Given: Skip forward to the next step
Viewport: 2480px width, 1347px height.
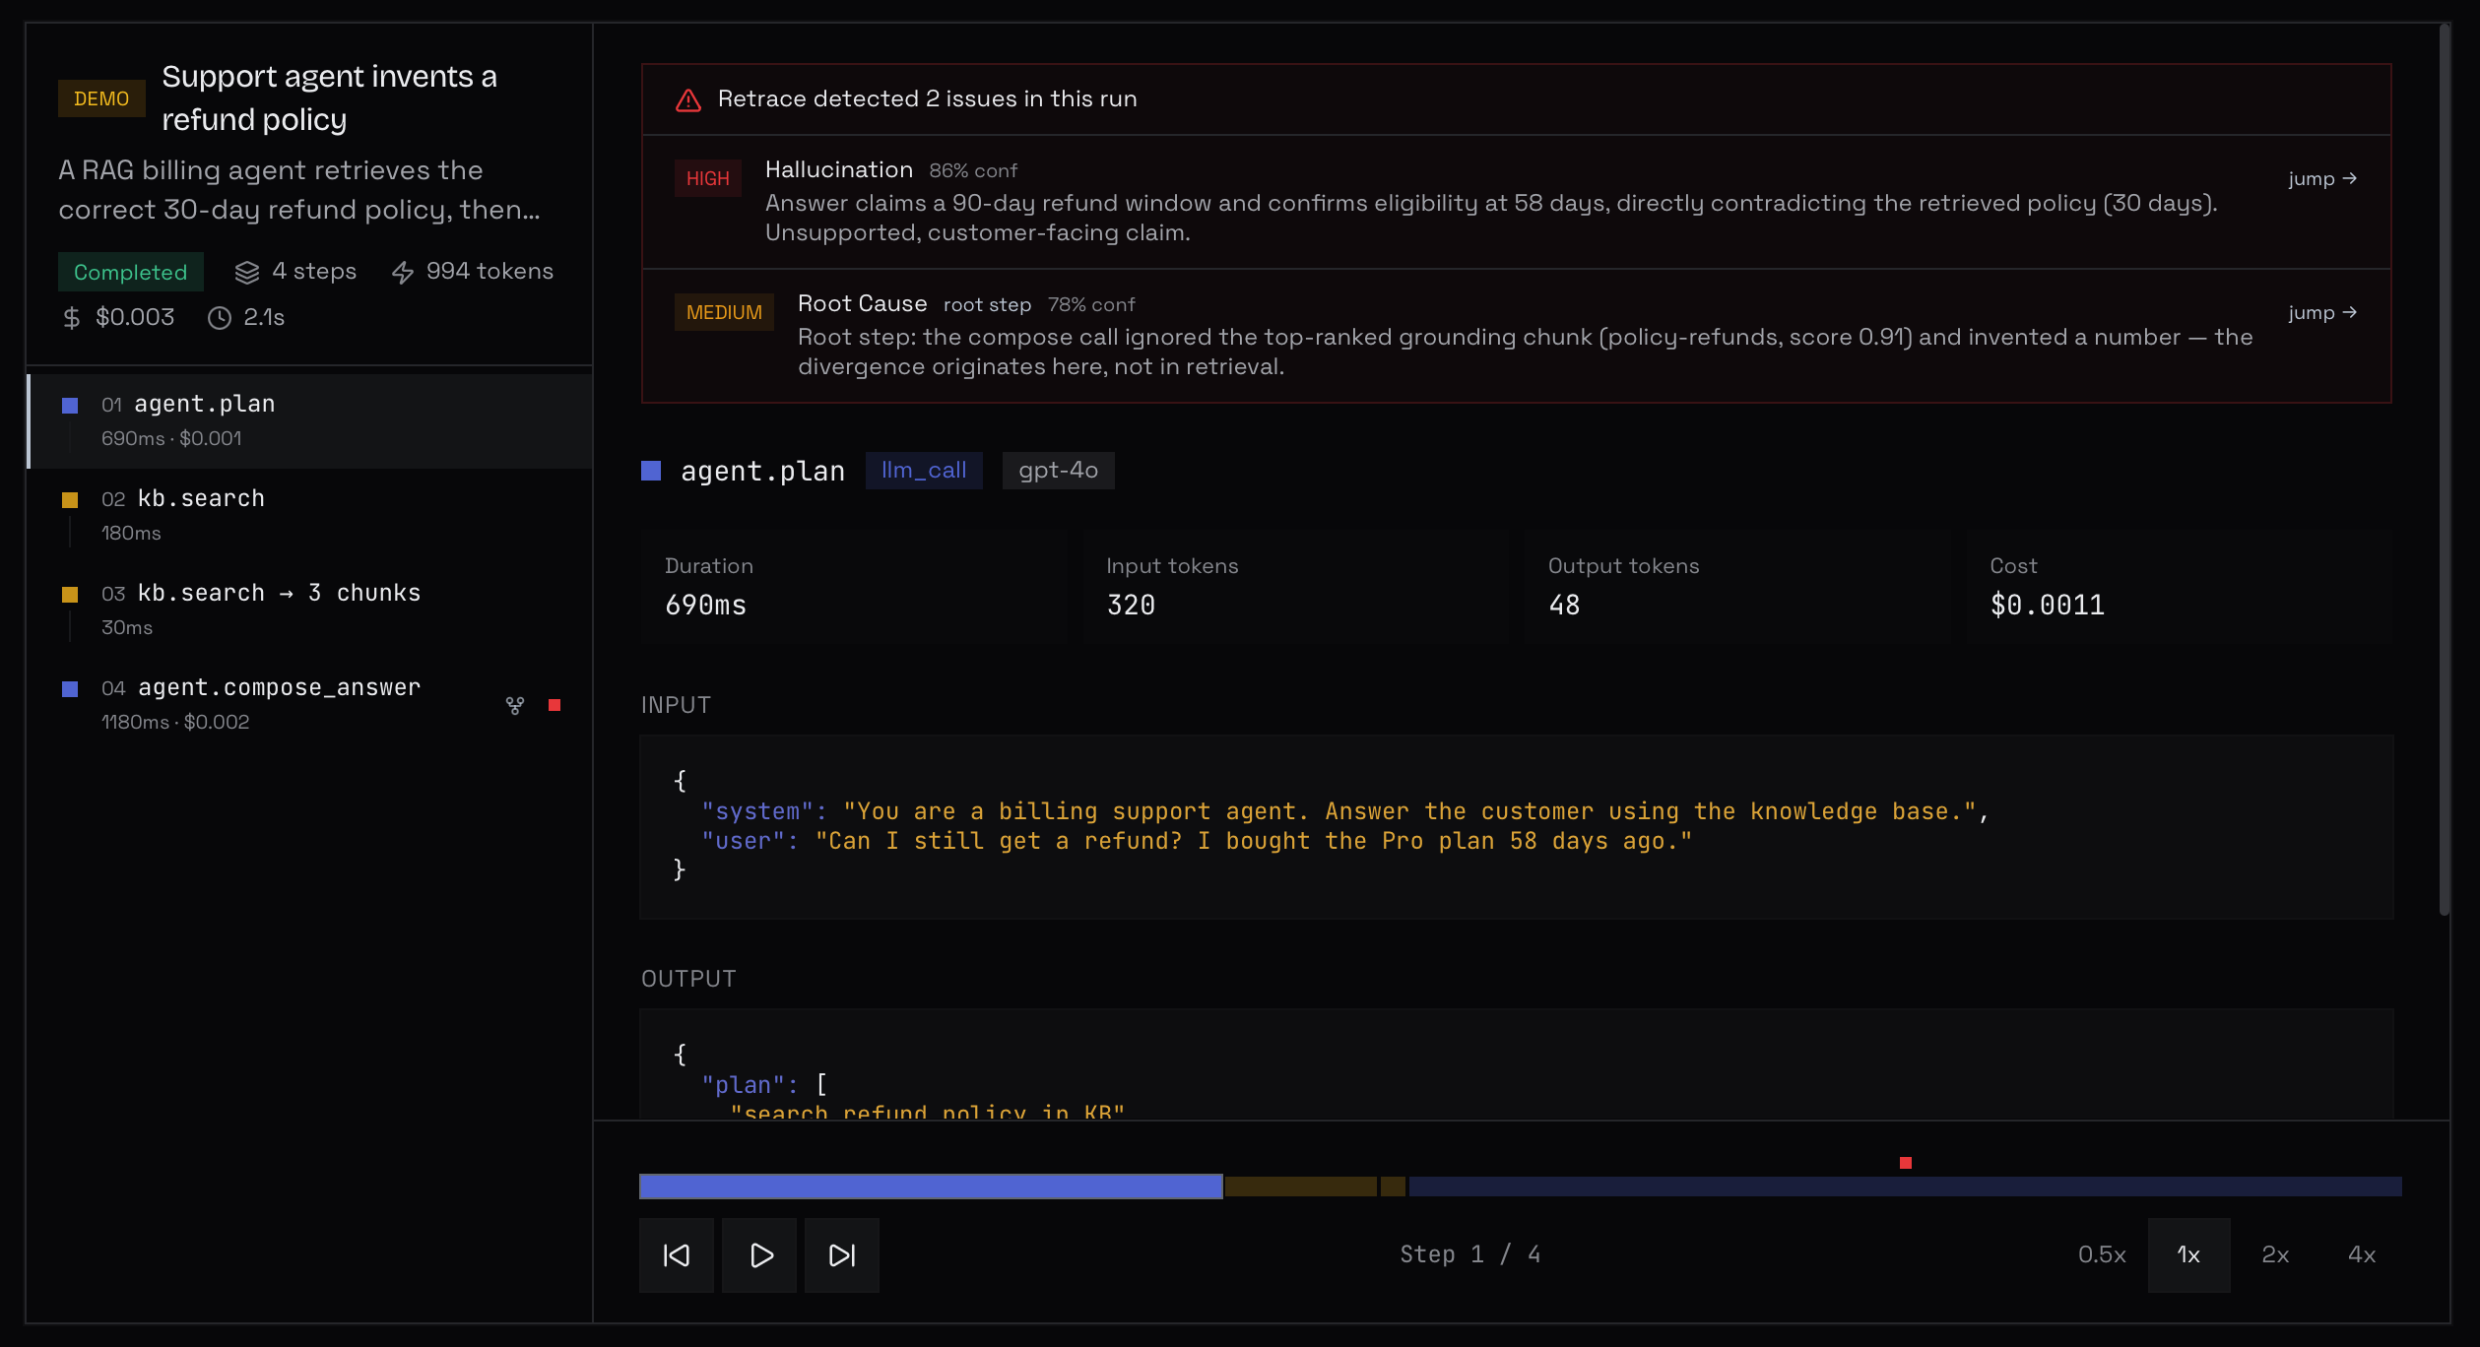Looking at the screenshot, I should 842,1254.
